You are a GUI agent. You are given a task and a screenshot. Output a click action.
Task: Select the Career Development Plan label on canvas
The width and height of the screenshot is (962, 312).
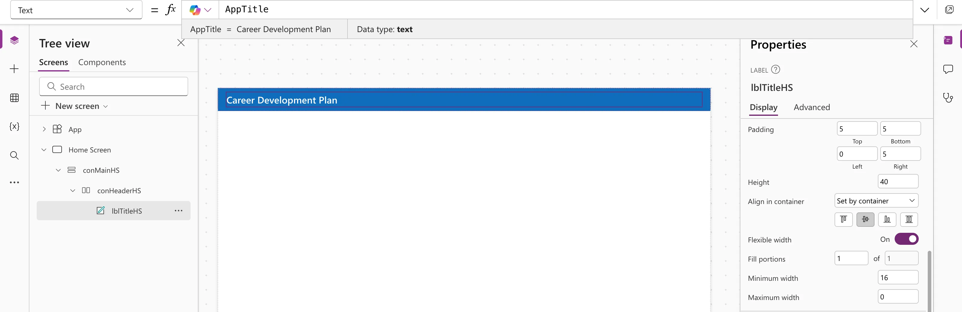pos(464,100)
